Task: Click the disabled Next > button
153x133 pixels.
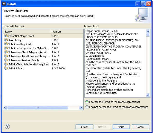Action: point(102,127)
